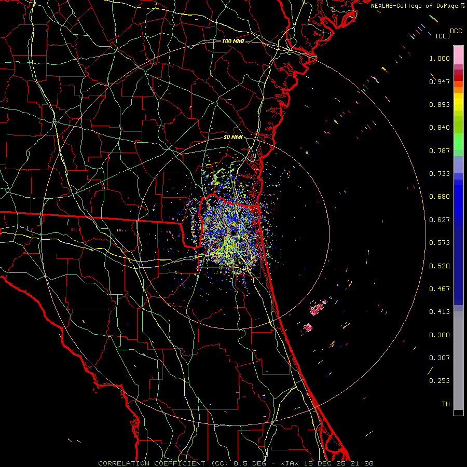
Task: Click the 0.573 color scale value
Action: point(439,242)
